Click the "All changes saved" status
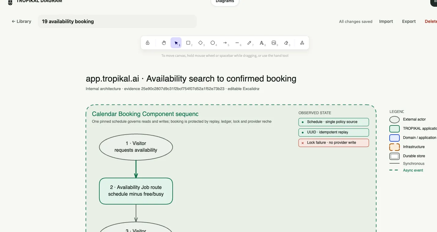 356,22
